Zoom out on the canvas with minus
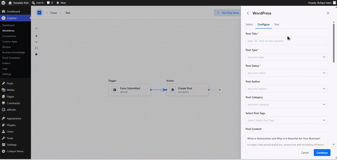337x160 pixels. click(x=36, y=42)
